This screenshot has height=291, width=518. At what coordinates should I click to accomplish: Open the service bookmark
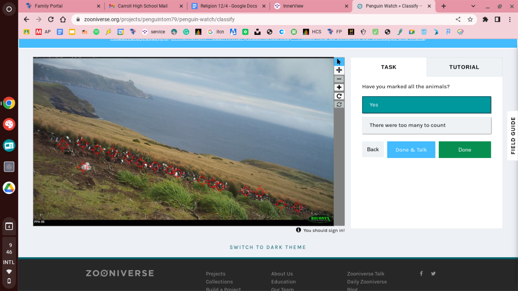pos(153,32)
